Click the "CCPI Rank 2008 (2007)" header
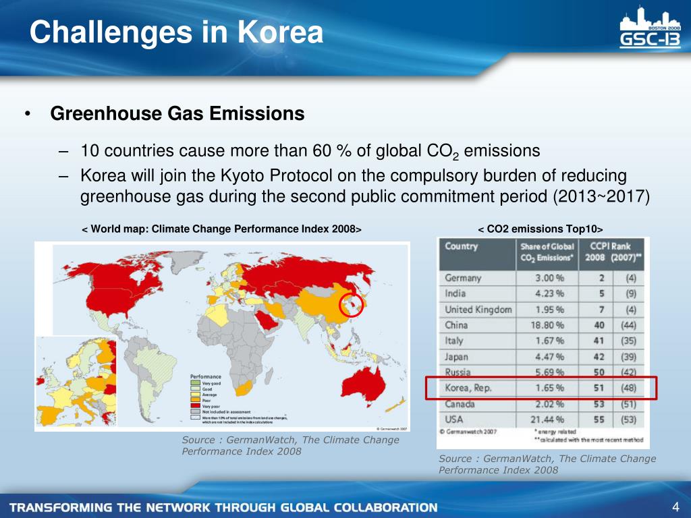This screenshot has height=518, width=691. (x=611, y=252)
